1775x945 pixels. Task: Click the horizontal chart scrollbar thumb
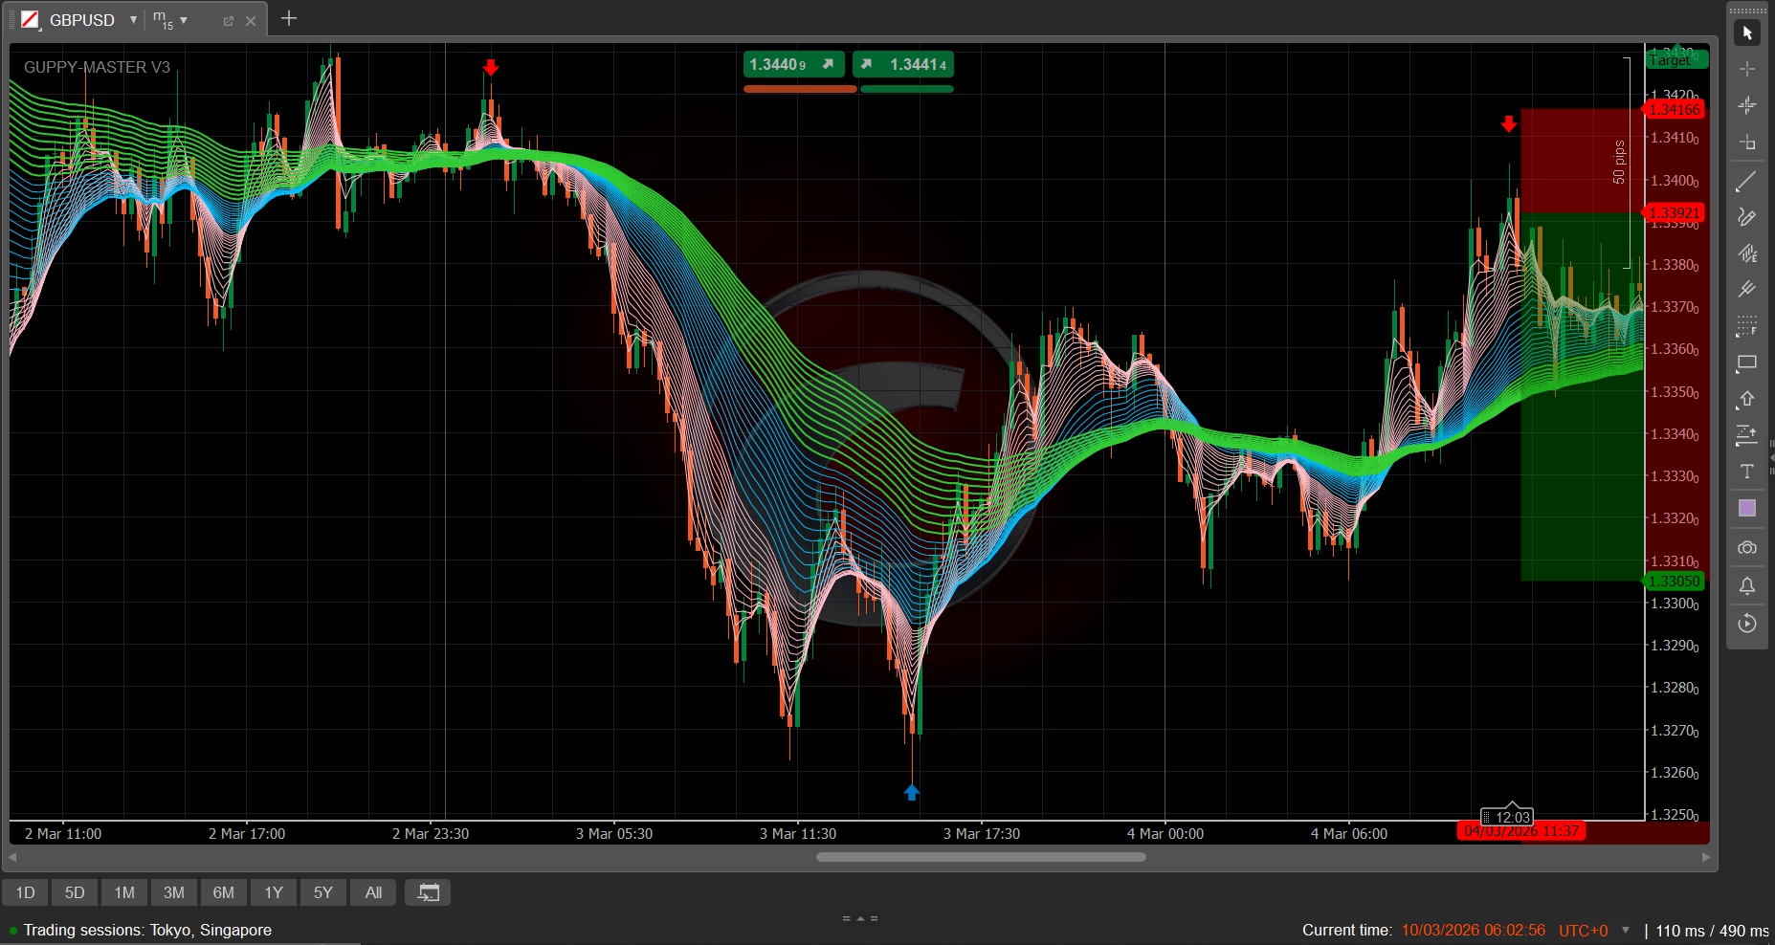981,857
